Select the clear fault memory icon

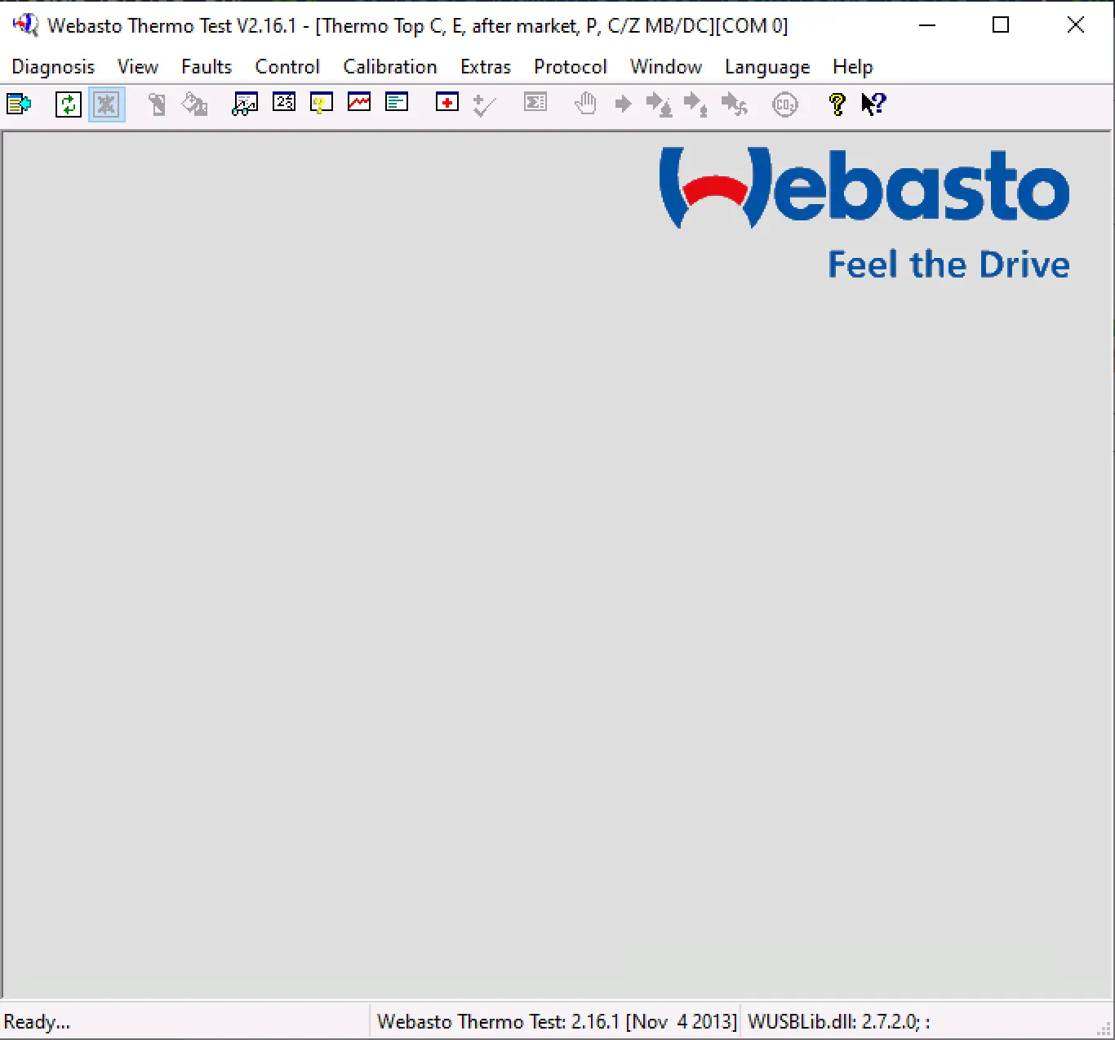[194, 104]
